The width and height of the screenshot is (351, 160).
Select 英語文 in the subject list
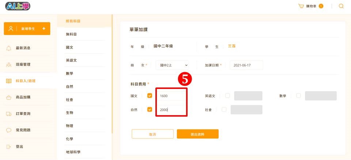pyautogui.click(x=71, y=61)
